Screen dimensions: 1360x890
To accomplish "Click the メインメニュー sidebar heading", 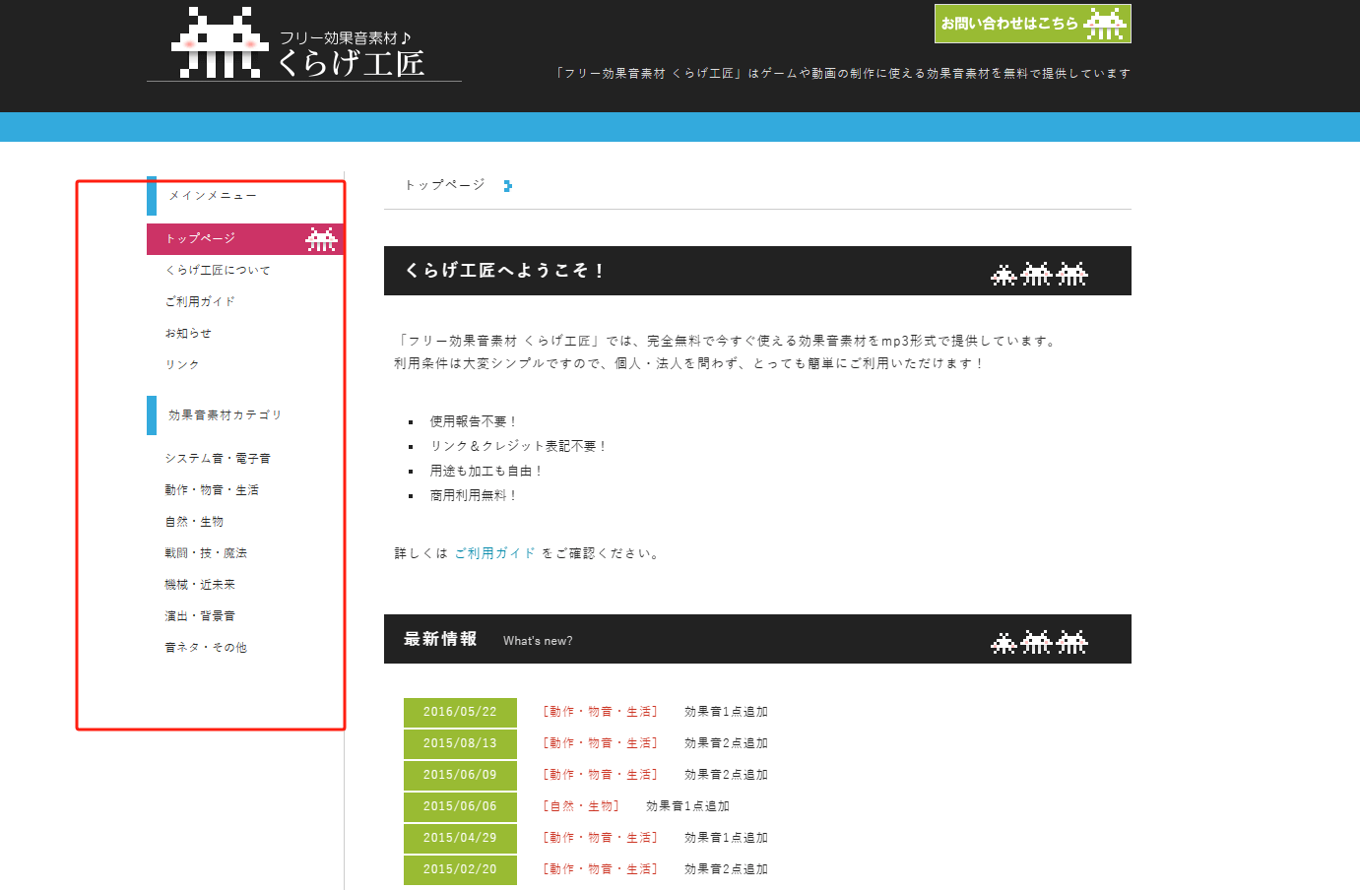I will tap(212, 196).
